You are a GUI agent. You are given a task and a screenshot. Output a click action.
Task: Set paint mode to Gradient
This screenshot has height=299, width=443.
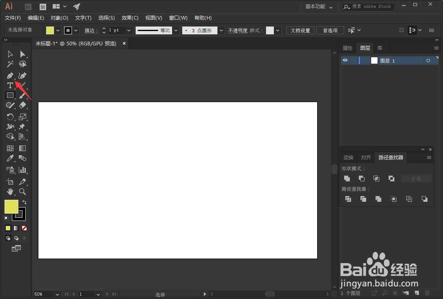(x=16, y=228)
